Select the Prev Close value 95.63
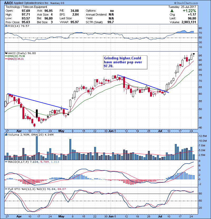211x219 pixels. coord(26,22)
